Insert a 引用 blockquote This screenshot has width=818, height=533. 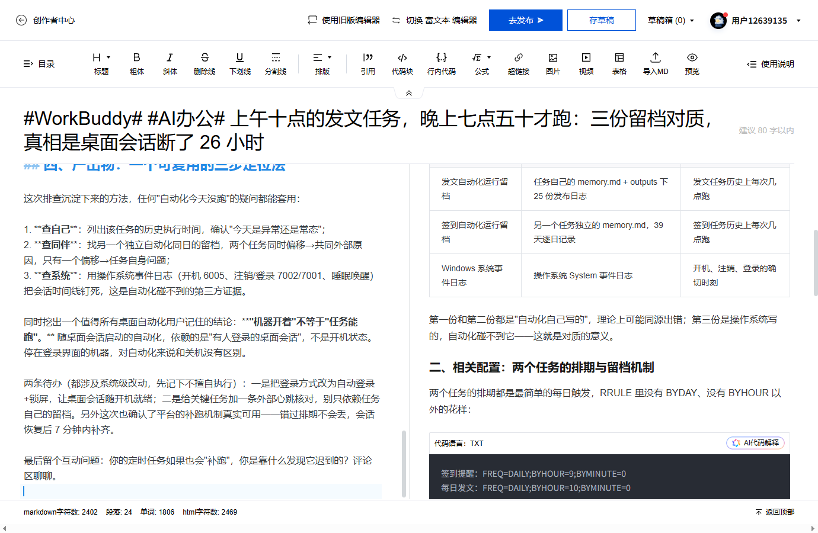[x=368, y=63]
